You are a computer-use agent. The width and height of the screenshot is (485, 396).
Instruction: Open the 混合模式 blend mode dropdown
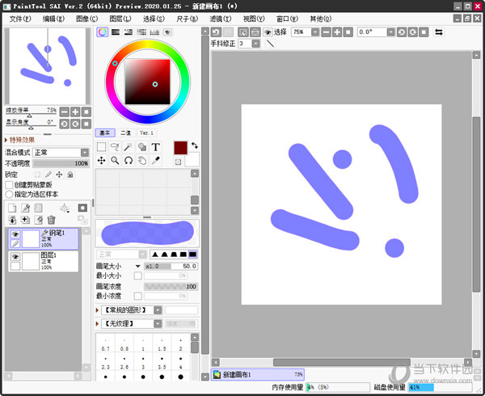61,152
